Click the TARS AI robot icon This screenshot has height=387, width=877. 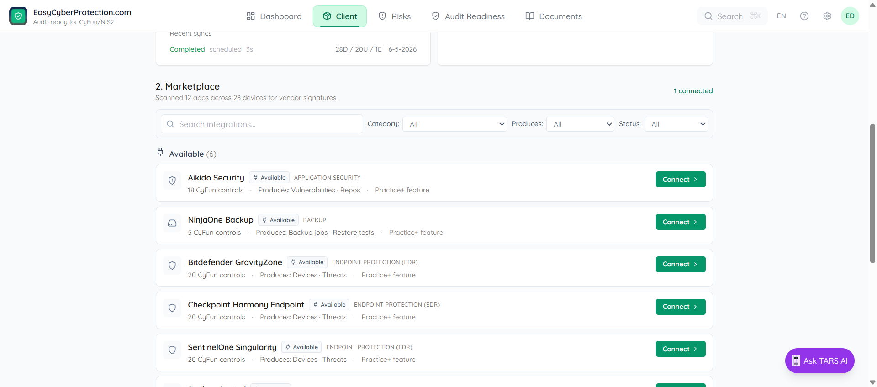tap(796, 361)
